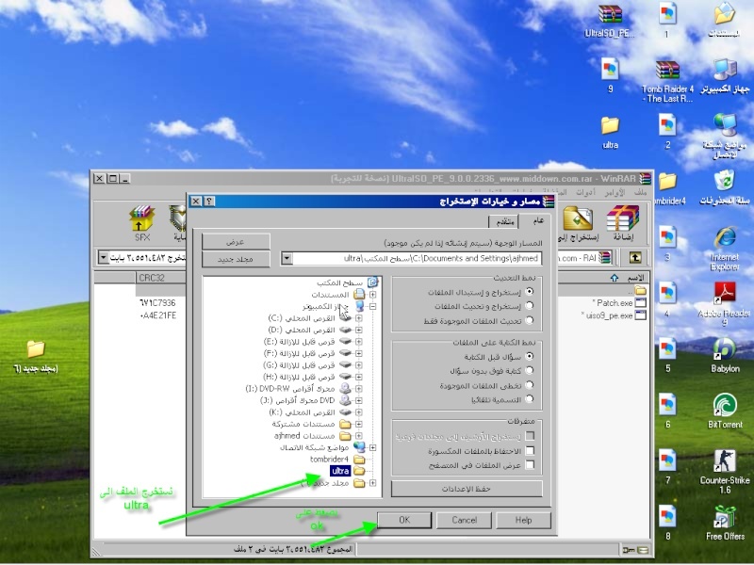Select the المستندات (Documents) desktop icon

tap(724, 21)
